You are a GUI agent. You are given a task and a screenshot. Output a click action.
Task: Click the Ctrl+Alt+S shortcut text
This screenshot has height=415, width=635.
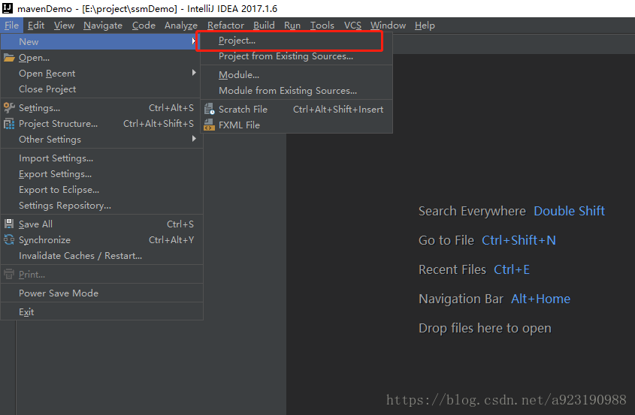(171, 108)
